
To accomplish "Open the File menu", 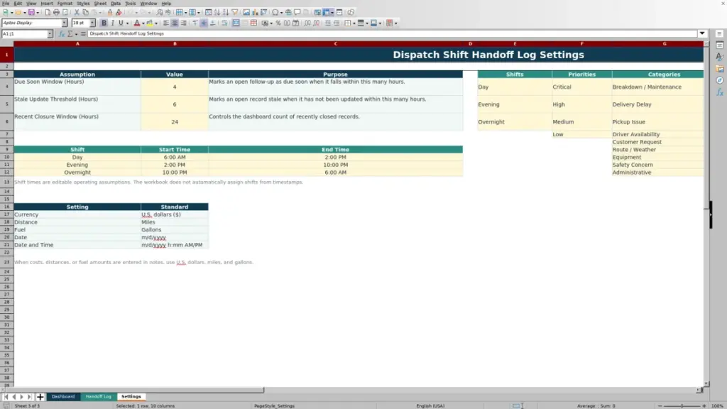I will [6, 4].
